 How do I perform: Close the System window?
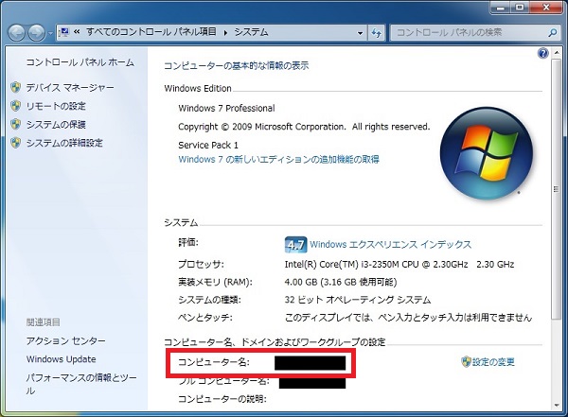[546, 8]
